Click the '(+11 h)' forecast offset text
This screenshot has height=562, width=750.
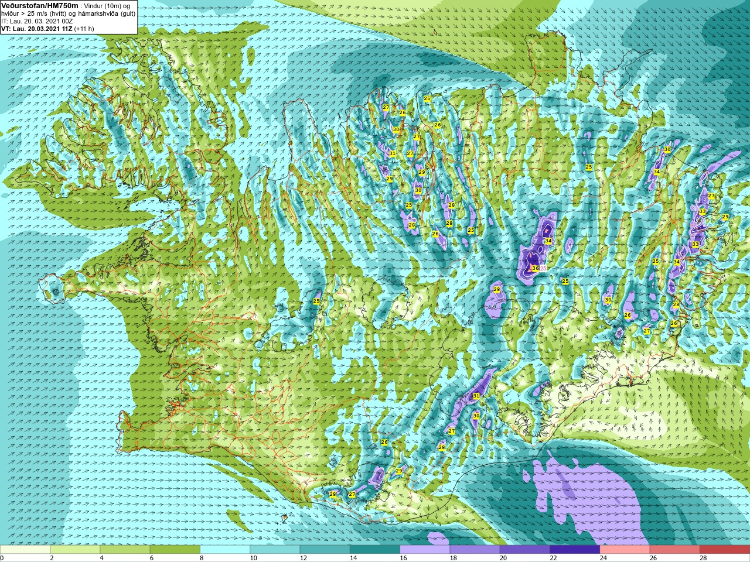coord(84,29)
